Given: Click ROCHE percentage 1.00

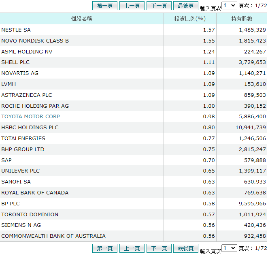Looking at the screenshot, I should tap(209, 106).
